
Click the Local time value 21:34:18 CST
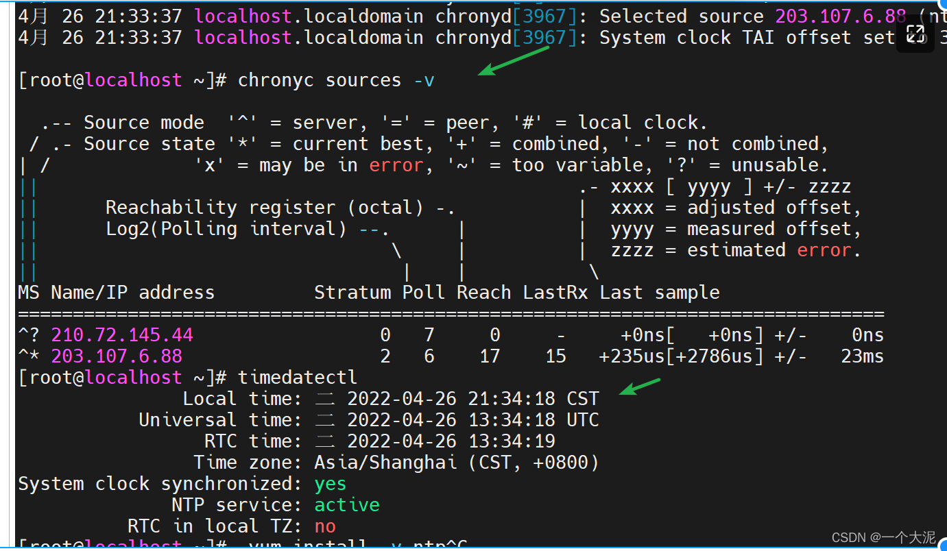point(533,399)
